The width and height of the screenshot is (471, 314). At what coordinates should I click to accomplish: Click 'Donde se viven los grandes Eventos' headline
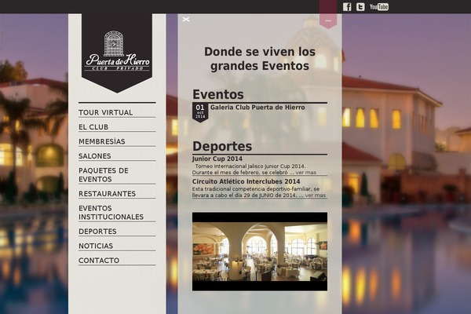point(260,59)
